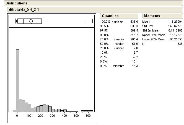Click the right whisker end of box plot
Screen dimensions: 184x125
[x=92, y=21]
